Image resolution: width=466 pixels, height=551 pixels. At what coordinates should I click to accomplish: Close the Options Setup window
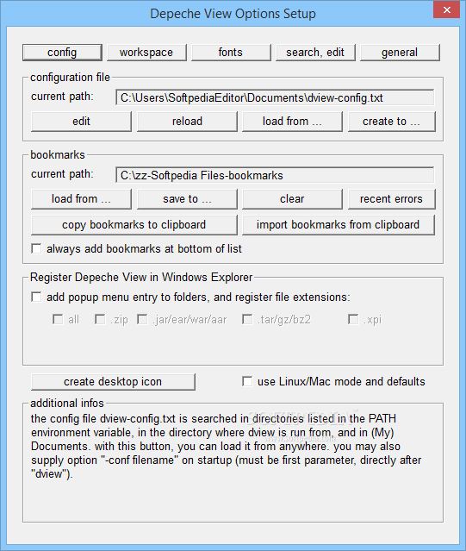(446, 9)
